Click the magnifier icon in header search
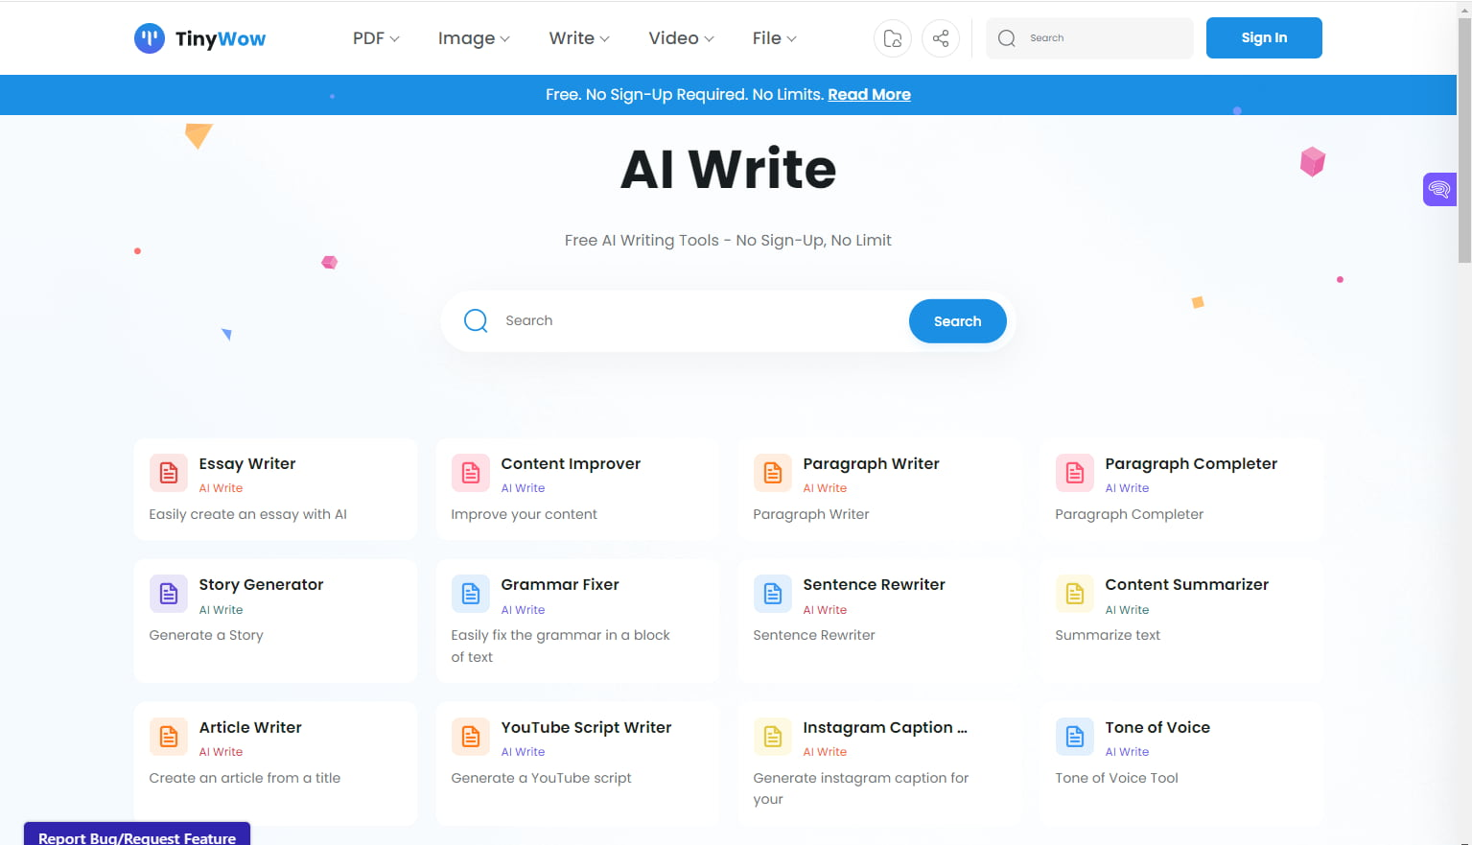The height and width of the screenshot is (845, 1472). click(x=1007, y=38)
